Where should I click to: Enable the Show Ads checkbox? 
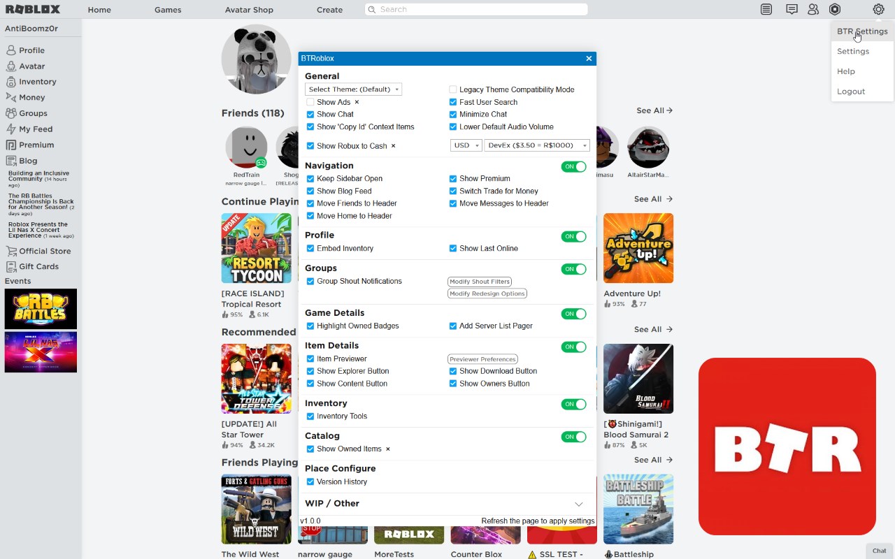pyautogui.click(x=310, y=102)
